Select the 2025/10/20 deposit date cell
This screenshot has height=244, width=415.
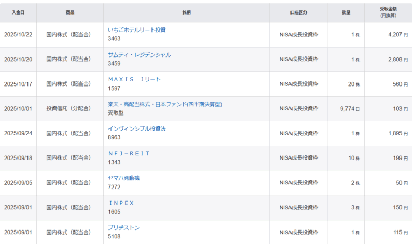point(18,59)
